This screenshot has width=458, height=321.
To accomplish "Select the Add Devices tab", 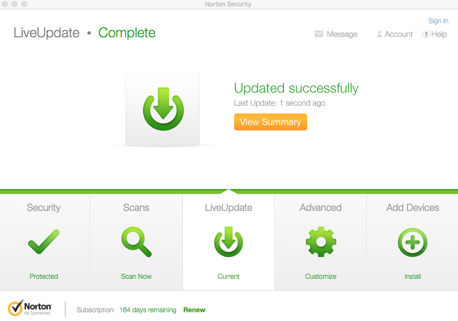I will click(x=412, y=208).
